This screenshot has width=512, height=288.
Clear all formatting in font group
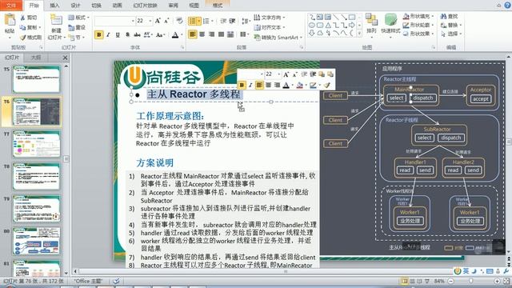[179, 21]
